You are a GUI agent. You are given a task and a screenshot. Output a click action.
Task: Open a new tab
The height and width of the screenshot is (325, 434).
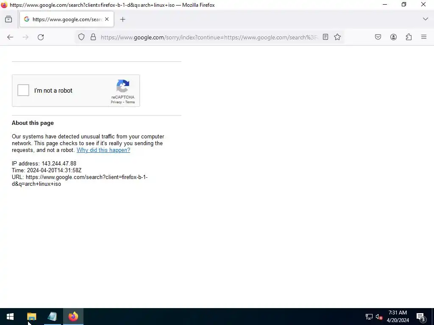[122, 19]
